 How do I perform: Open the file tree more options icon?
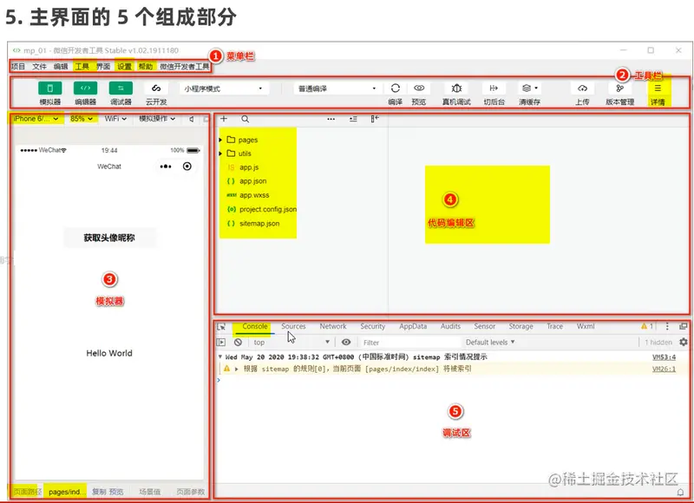(331, 119)
